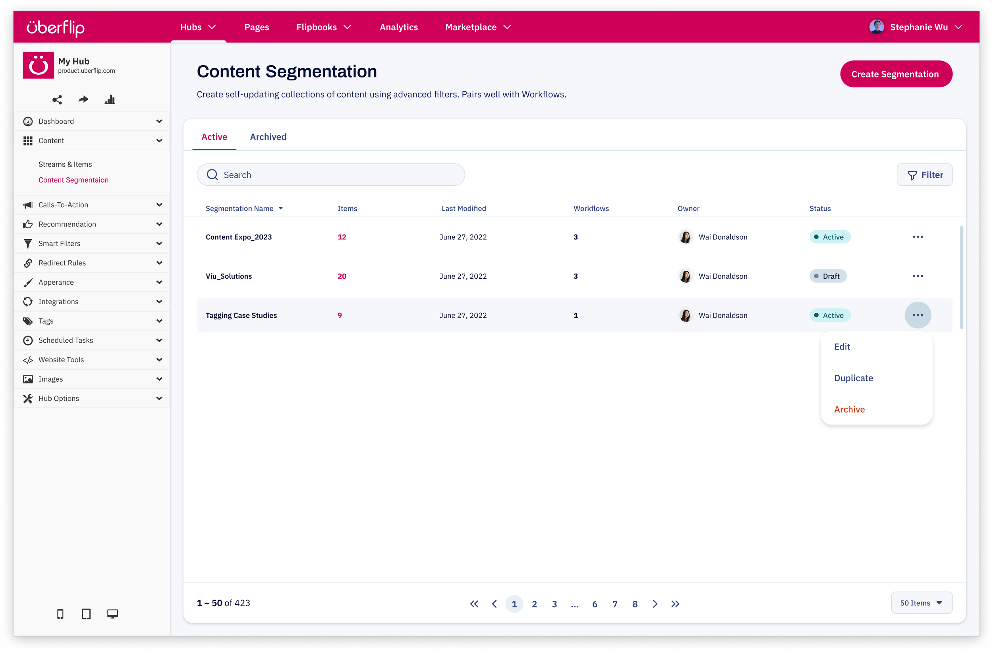Open hub analytics bar chart icon
The height and width of the screenshot is (652, 993).
(110, 99)
